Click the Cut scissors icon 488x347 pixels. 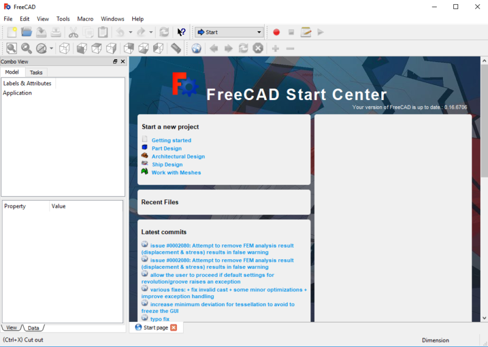pyautogui.click(x=73, y=32)
